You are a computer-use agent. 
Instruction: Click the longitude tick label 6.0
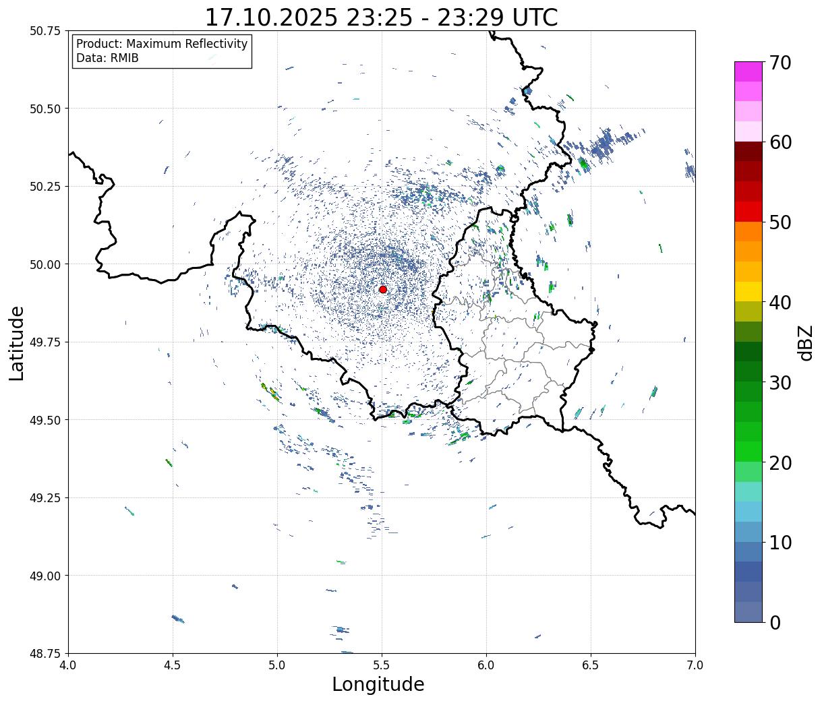486,665
